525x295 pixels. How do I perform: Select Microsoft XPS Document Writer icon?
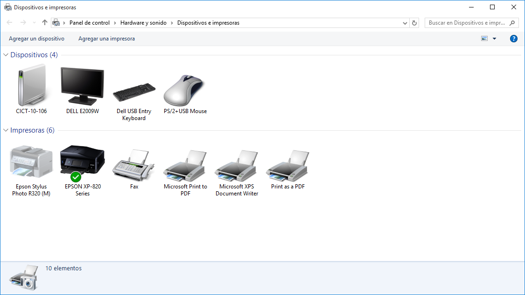(x=237, y=165)
